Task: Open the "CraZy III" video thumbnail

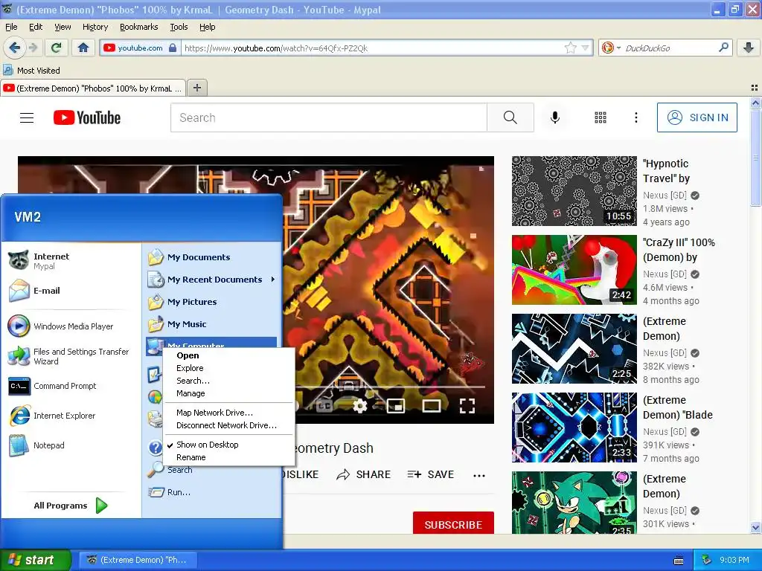Action: (x=574, y=270)
